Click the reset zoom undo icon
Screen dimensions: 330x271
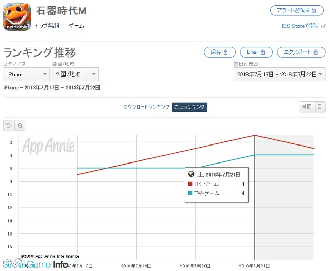[8, 125]
